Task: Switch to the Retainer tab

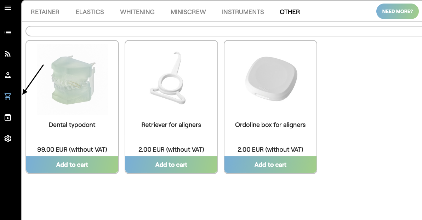Action: tap(45, 12)
